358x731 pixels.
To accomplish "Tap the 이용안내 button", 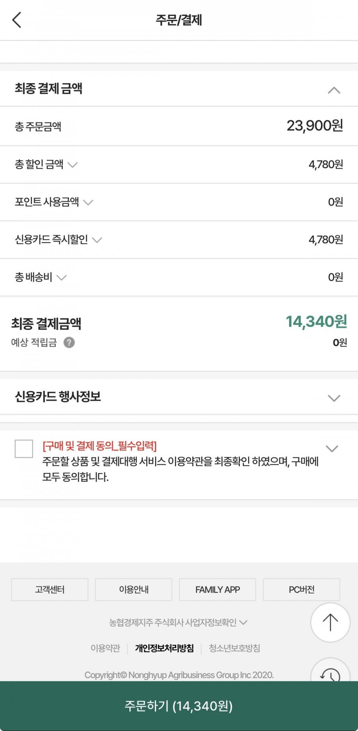I will (x=134, y=589).
